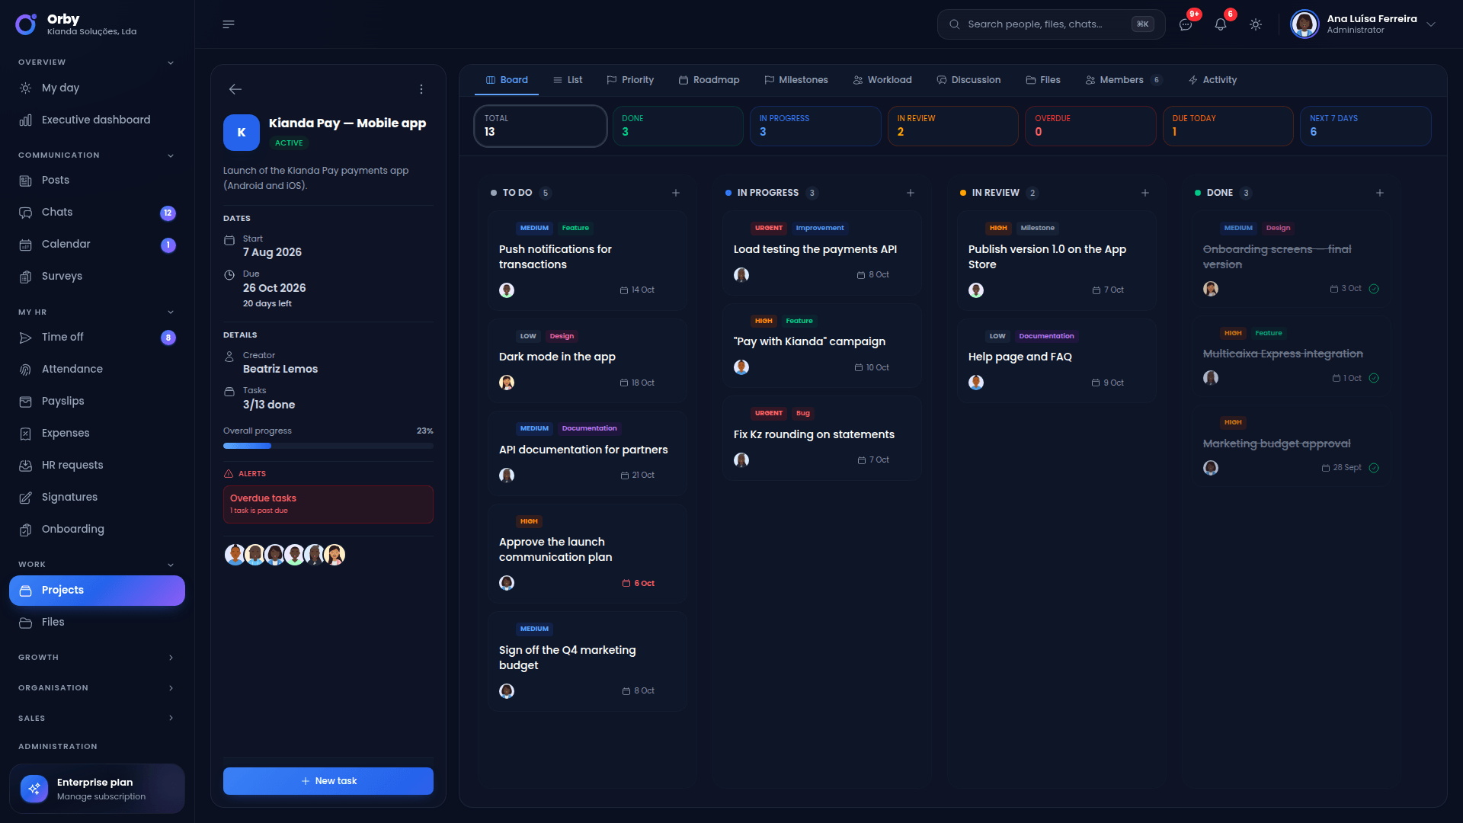This screenshot has width=1463, height=823.
Task: Click the search people, files, chats field
Action: tap(1051, 24)
